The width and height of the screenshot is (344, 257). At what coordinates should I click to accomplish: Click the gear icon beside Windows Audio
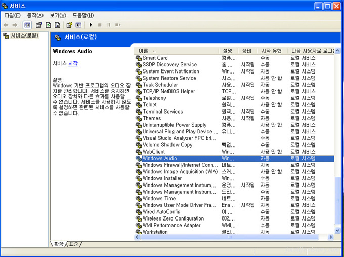tap(139, 158)
